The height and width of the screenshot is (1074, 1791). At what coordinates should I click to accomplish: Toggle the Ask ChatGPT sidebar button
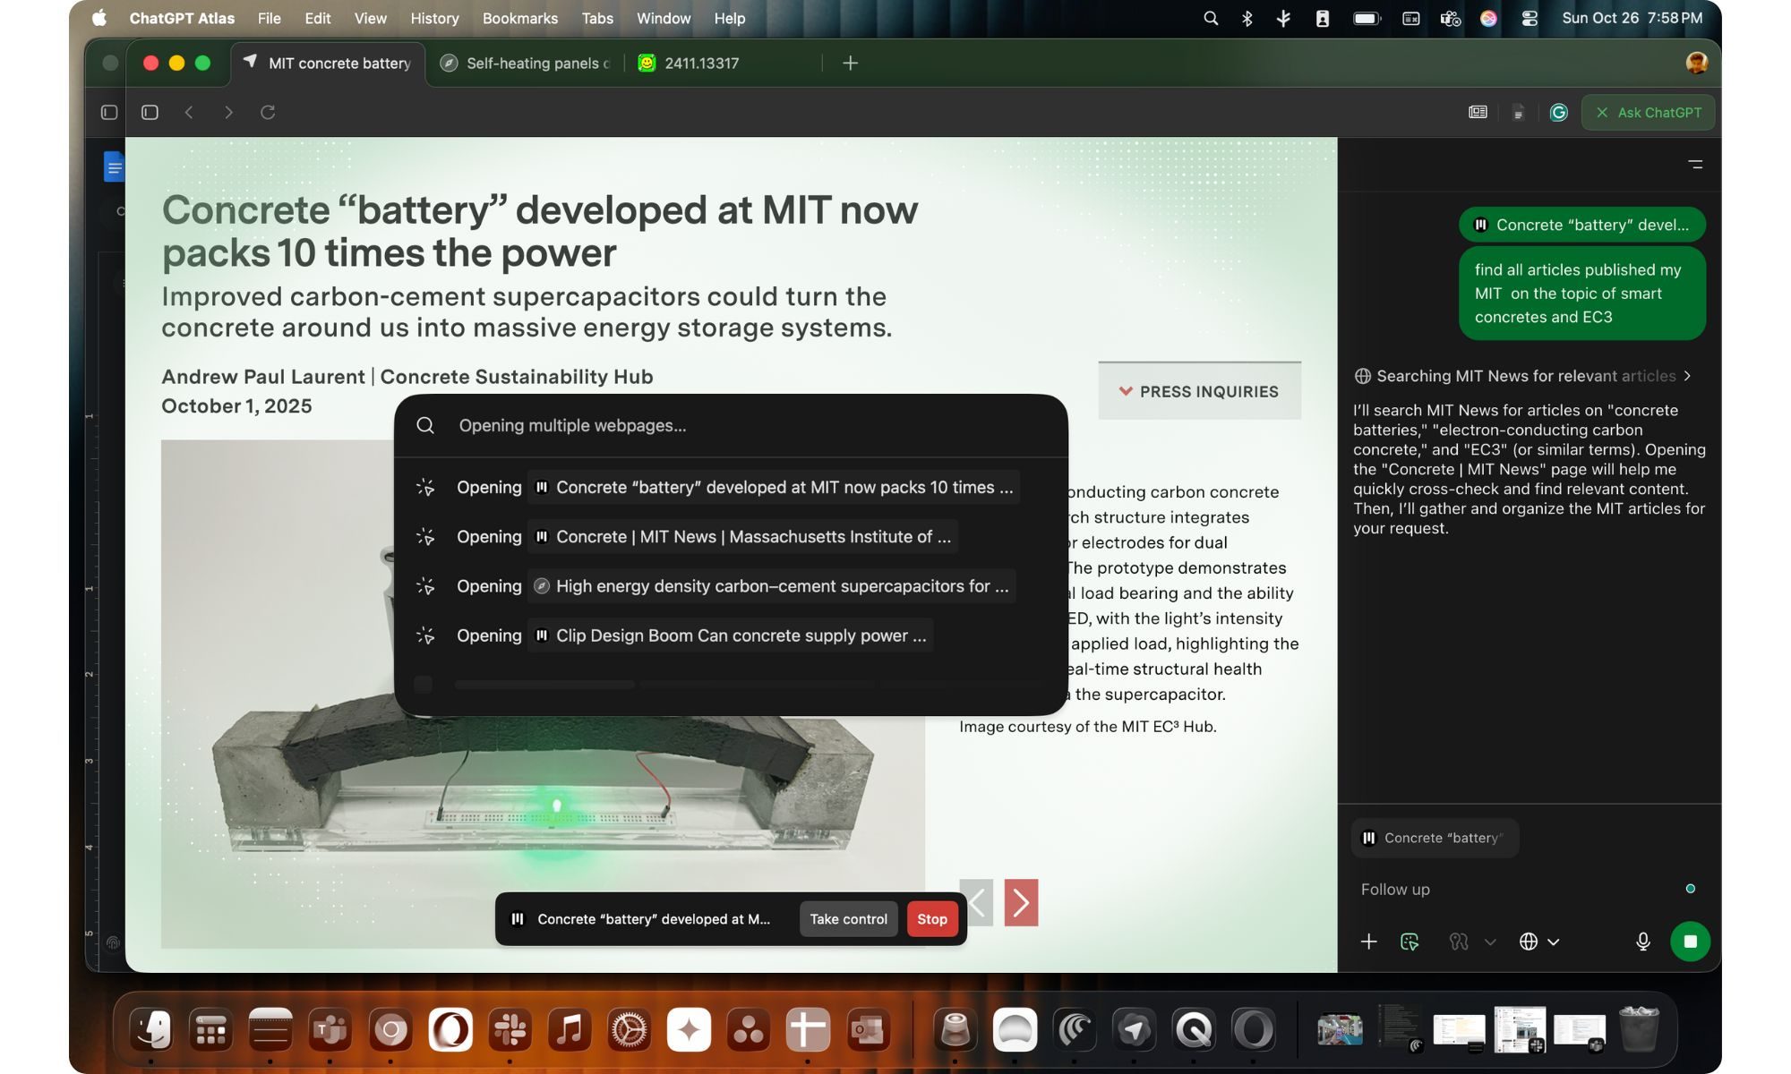point(1648,113)
